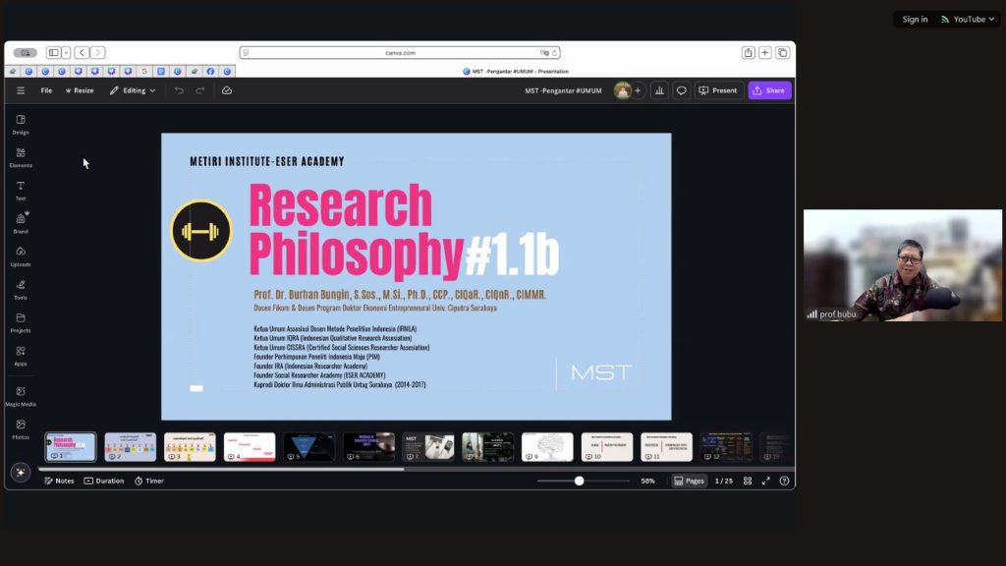This screenshot has height=566, width=1006.
Task: Toggle fullscreen mode icon
Action: click(x=766, y=481)
